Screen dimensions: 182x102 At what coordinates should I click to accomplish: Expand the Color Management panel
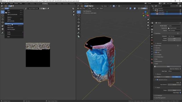click(160, 98)
